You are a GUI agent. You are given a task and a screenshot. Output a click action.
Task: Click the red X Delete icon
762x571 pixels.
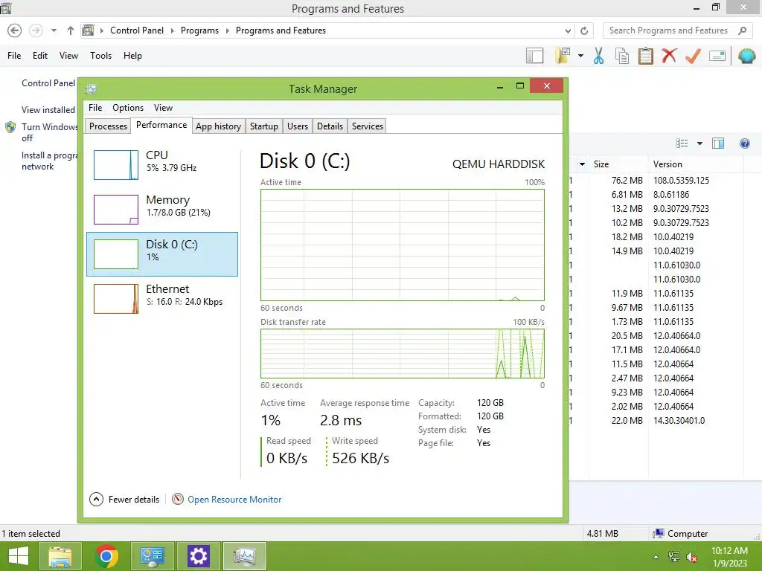669,55
